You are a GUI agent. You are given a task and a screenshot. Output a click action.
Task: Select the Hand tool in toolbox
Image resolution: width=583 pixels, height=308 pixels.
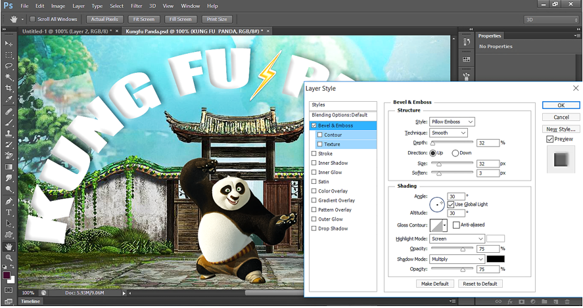tap(9, 247)
